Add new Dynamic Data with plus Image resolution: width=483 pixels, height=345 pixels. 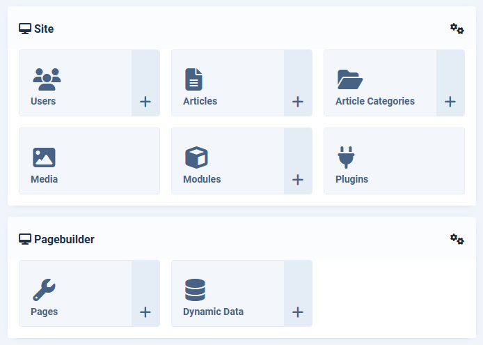point(298,312)
